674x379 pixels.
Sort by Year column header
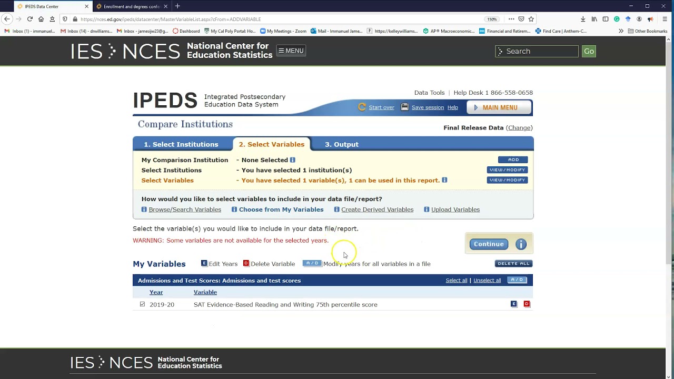pos(156,292)
